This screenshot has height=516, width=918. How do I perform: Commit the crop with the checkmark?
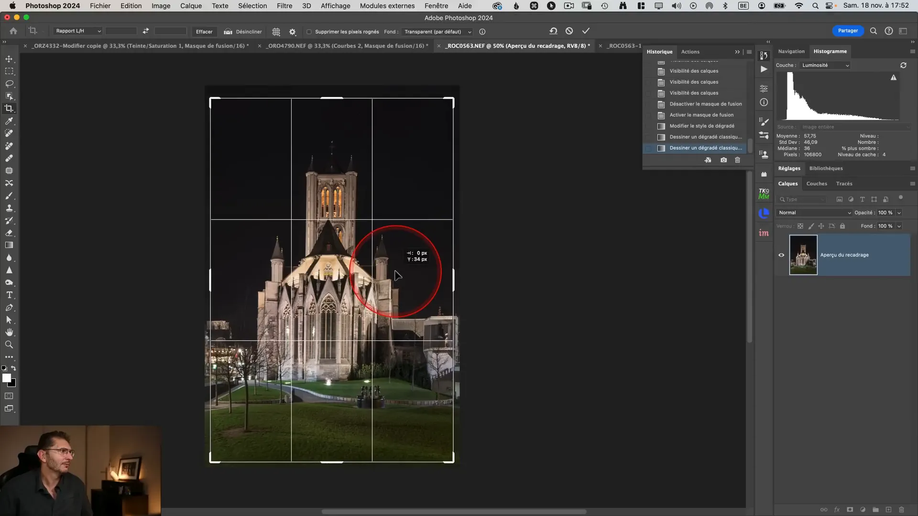tap(586, 31)
